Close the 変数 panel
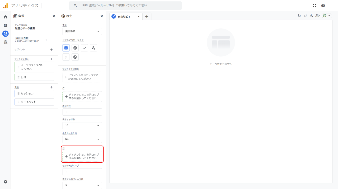The height and width of the screenshot is (189, 338). point(54,16)
